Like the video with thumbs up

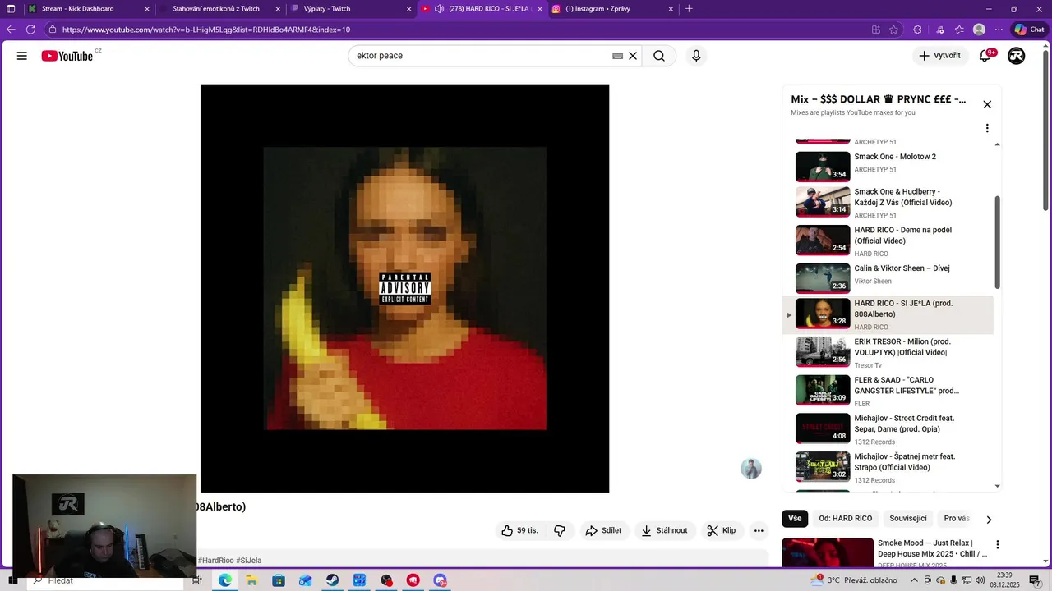click(x=519, y=530)
